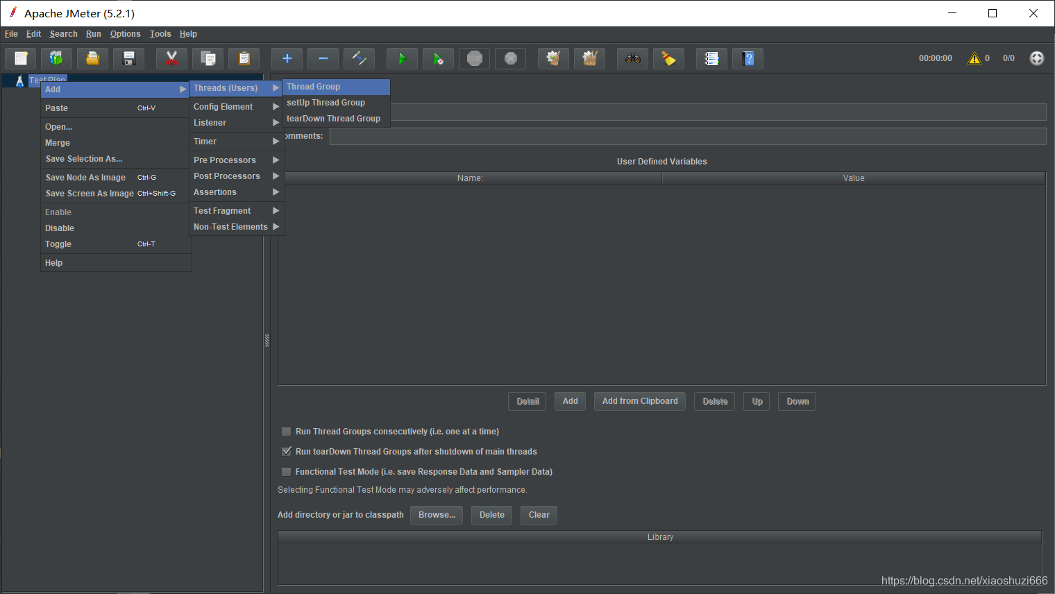
Task: Open the Options menu
Action: [125, 34]
